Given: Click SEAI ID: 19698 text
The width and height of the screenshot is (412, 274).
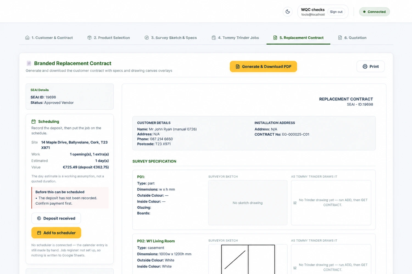Looking at the screenshot, I should click(43, 97).
